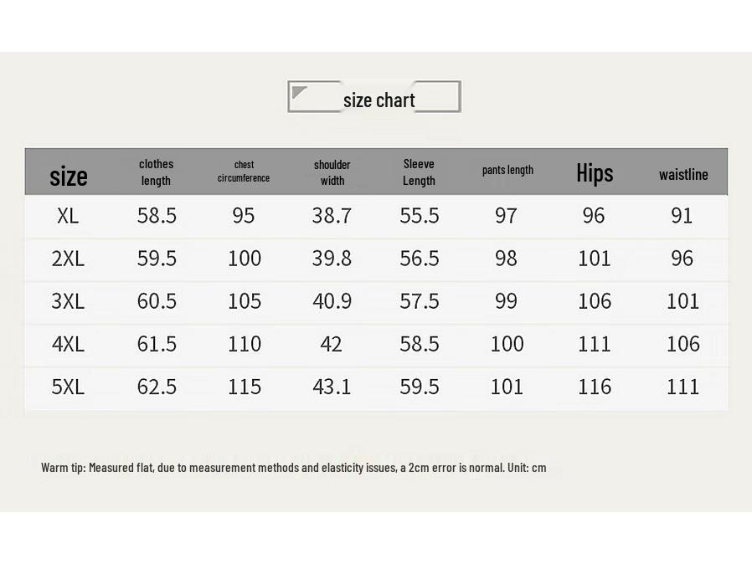Click the gray triangle in the title box
The height and width of the screenshot is (564, 752).
pyautogui.click(x=299, y=92)
